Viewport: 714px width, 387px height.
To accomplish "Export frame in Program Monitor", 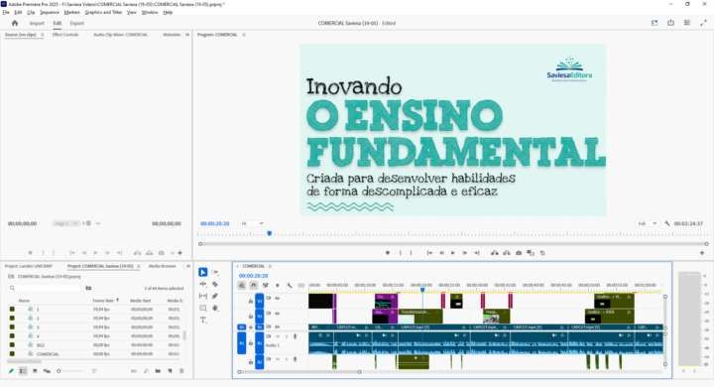I will [519, 253].
